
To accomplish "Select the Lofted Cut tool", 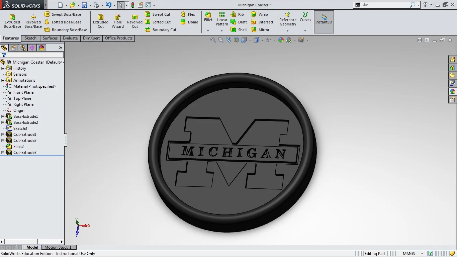I will click(158, 22).
